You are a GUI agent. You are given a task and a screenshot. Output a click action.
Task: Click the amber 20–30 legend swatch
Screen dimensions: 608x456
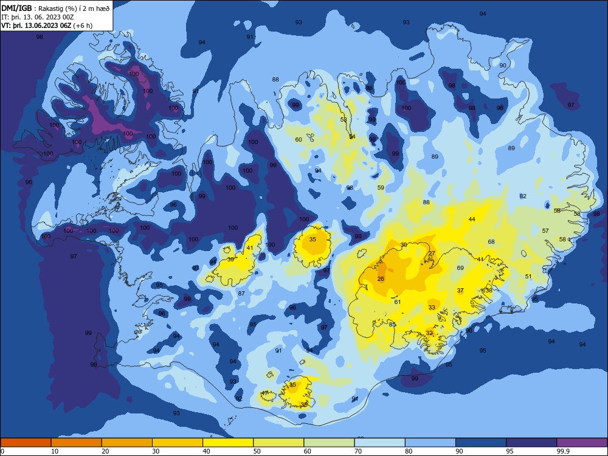pyautogui.click(x=127, y=443)
